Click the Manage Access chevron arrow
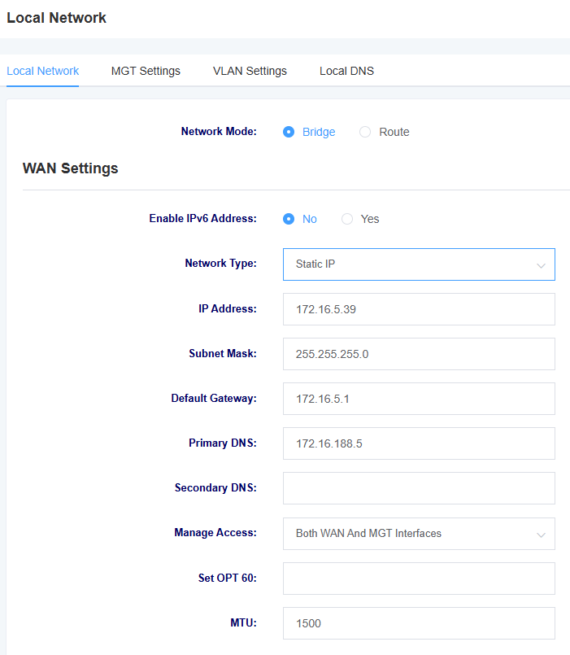This screenshot has height=655, width=570. point(542,535)
